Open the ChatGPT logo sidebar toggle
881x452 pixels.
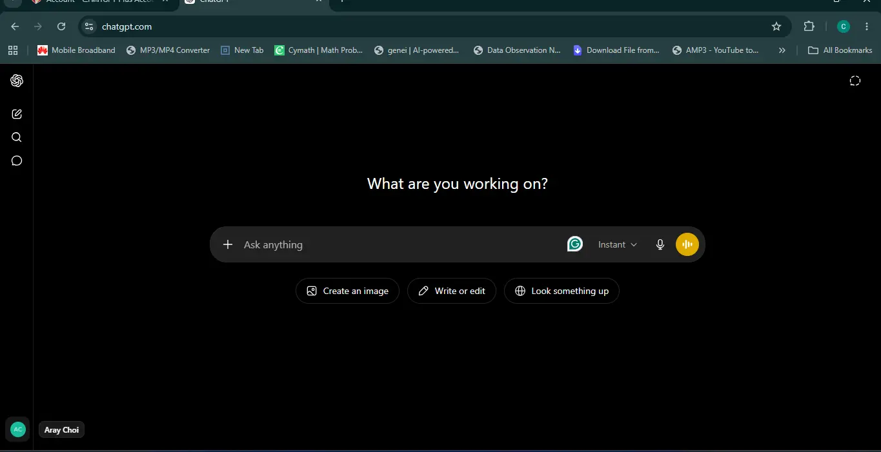(x=17, y=81)
